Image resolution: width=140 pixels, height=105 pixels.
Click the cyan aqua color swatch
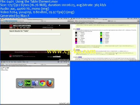101,43
